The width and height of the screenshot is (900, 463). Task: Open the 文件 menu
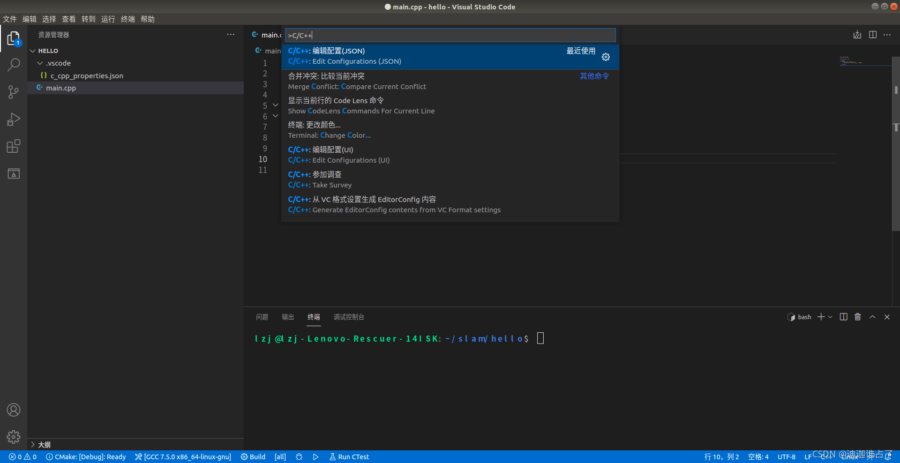[10, 19]
